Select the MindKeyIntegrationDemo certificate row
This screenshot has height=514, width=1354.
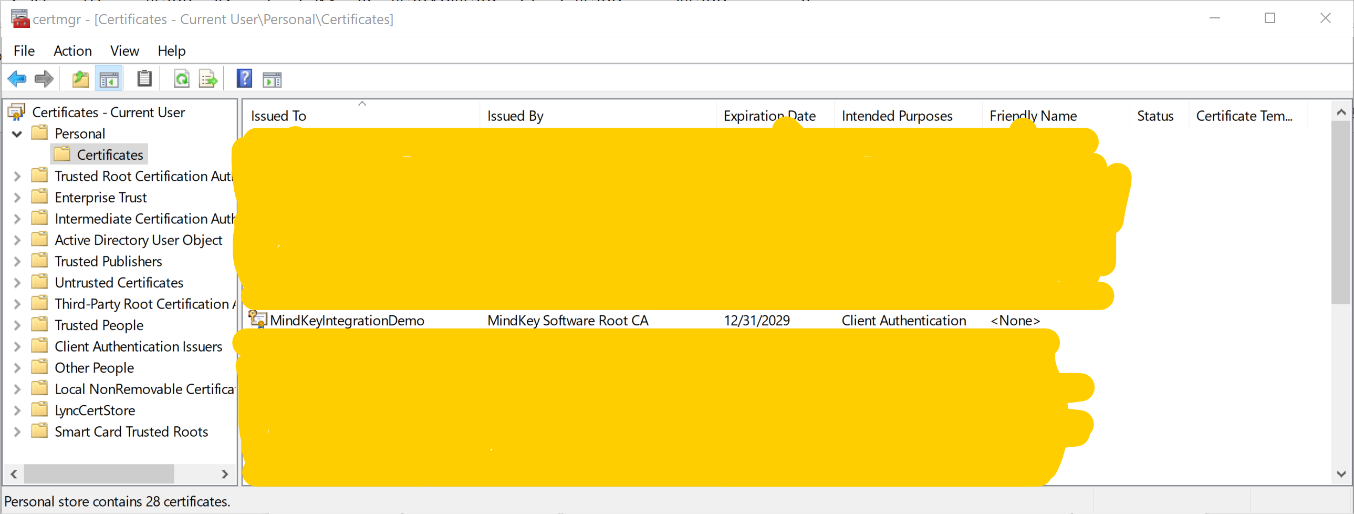(347, 321)
